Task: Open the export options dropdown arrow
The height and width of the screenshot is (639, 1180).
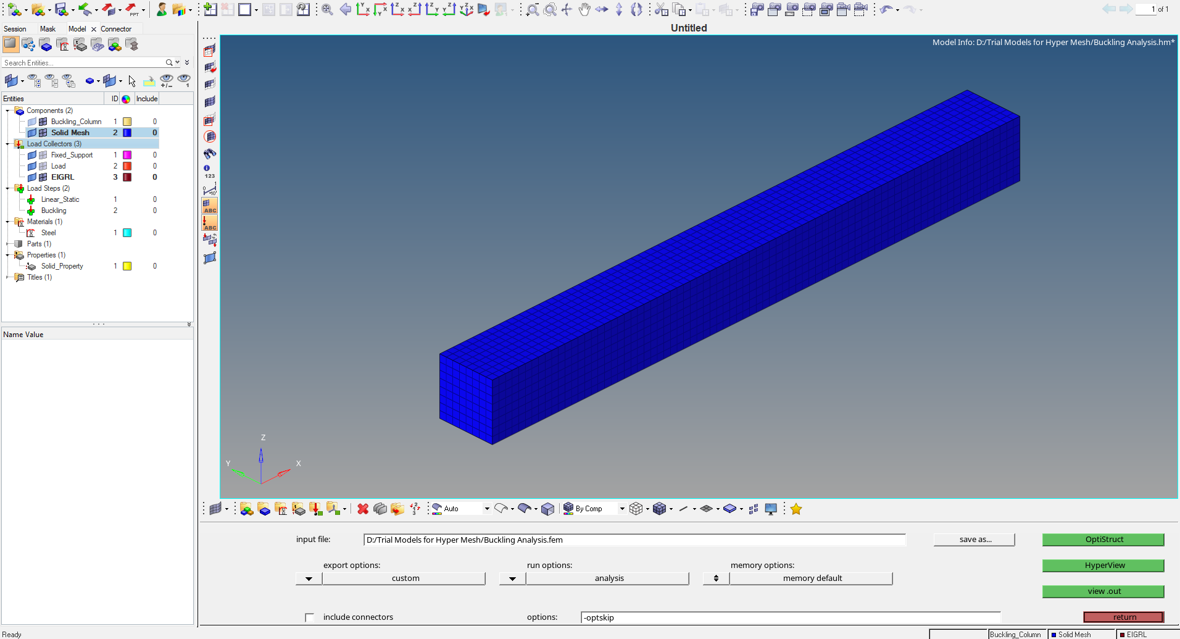Action: tap(309, 578)
